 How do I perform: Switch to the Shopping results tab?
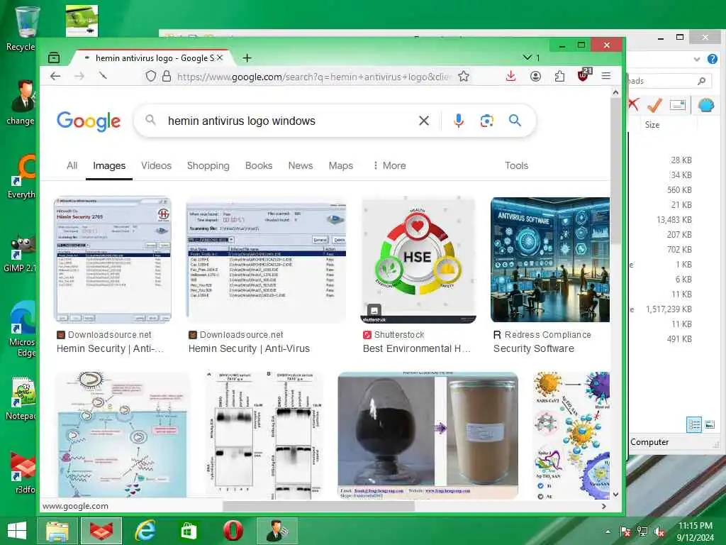coord(208,166)
